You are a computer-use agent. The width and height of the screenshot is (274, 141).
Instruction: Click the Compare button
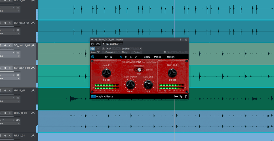click(x=110, y=52)
